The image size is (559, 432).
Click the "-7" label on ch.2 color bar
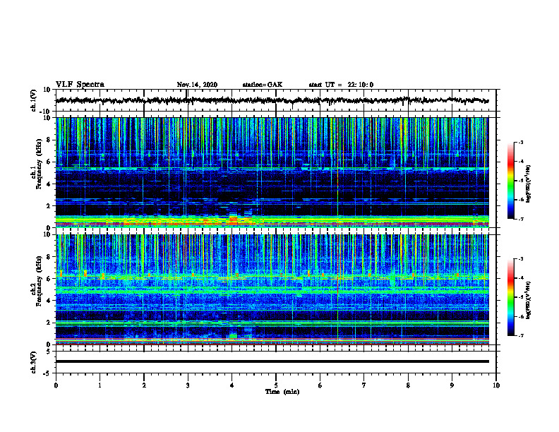(x=520, y=335)
